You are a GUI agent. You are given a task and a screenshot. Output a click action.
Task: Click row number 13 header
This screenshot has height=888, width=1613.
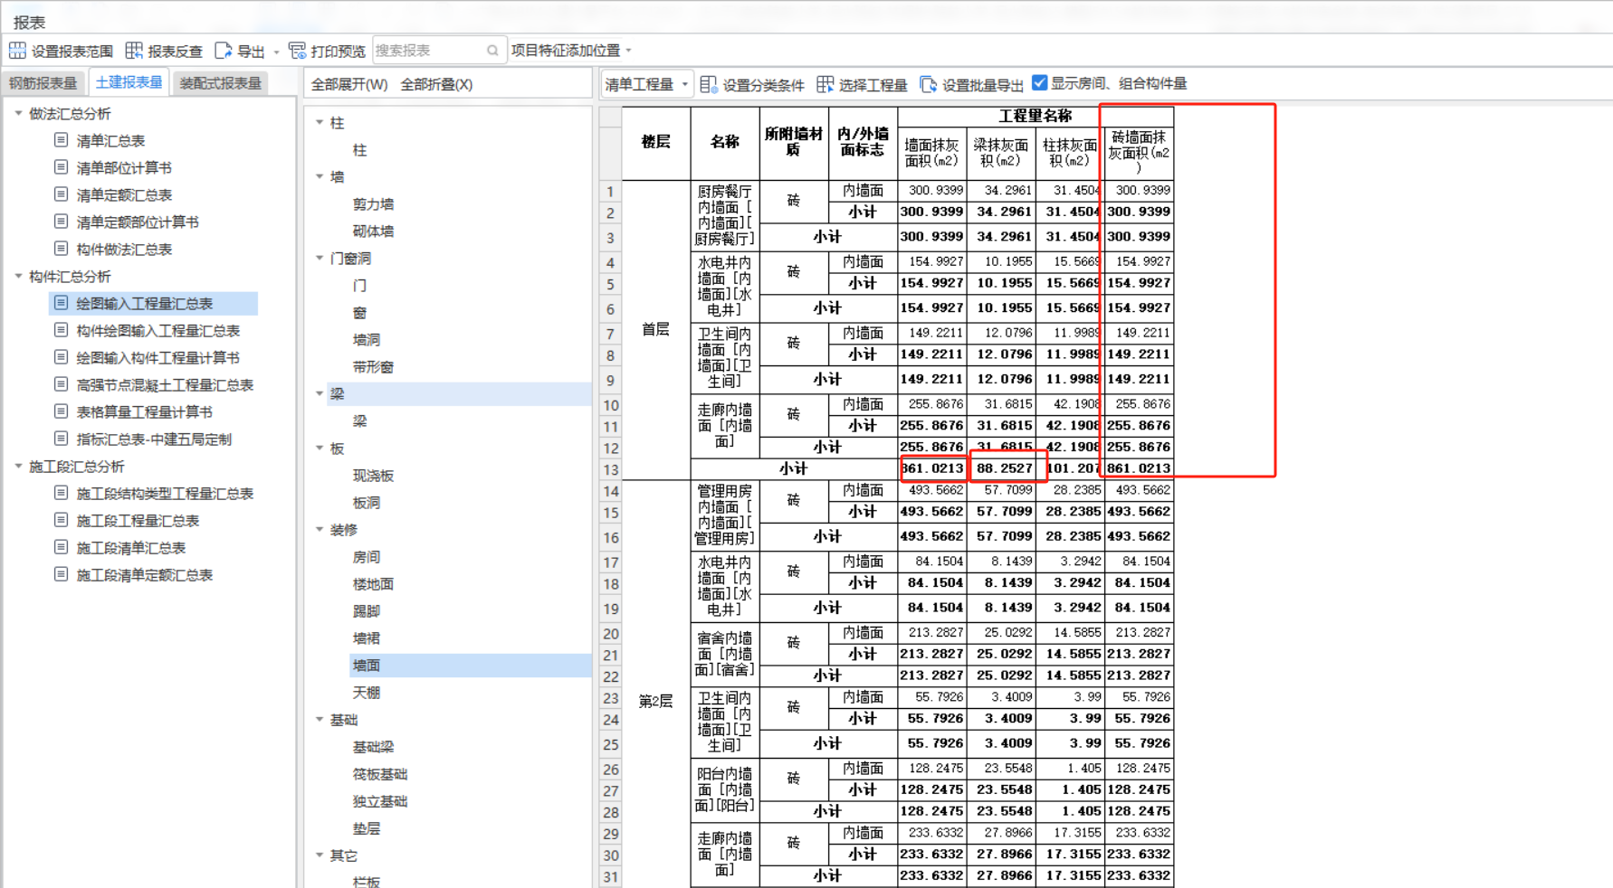611,469
